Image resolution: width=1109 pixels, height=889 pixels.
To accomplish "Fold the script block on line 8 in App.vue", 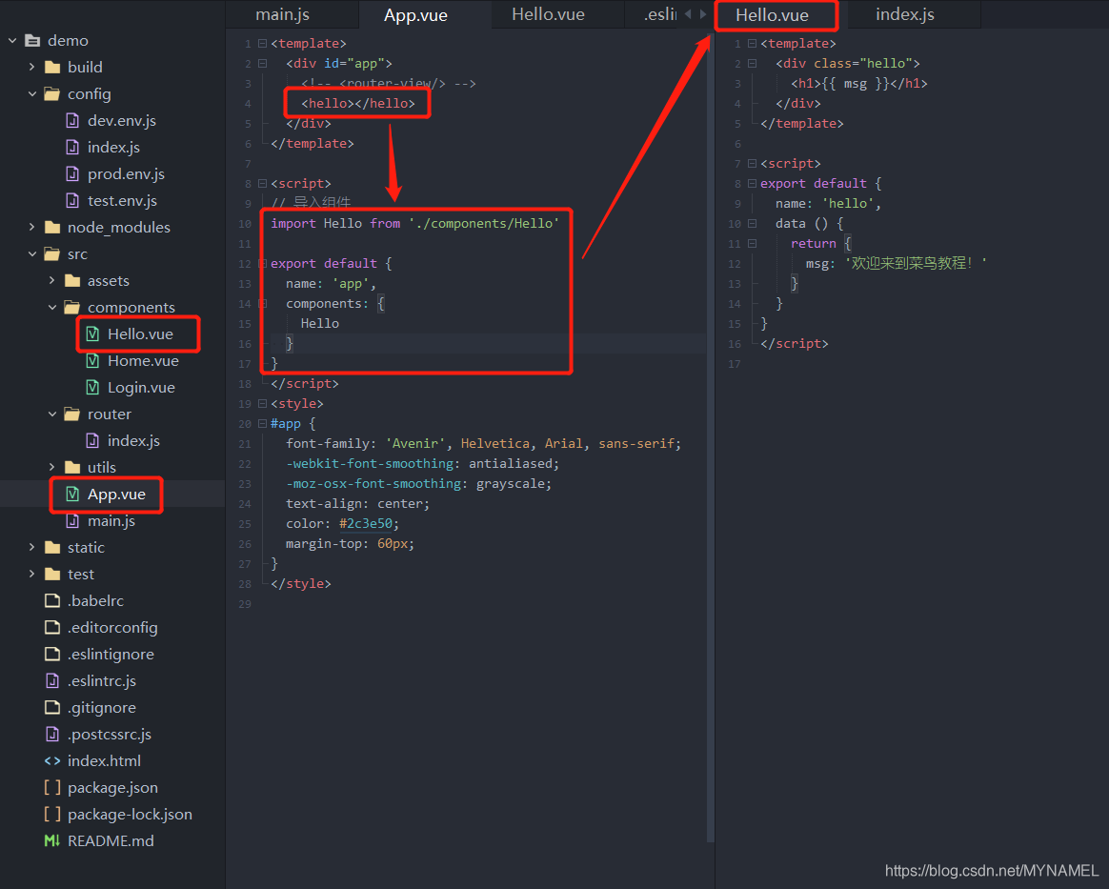I will (x=262, y=183).
